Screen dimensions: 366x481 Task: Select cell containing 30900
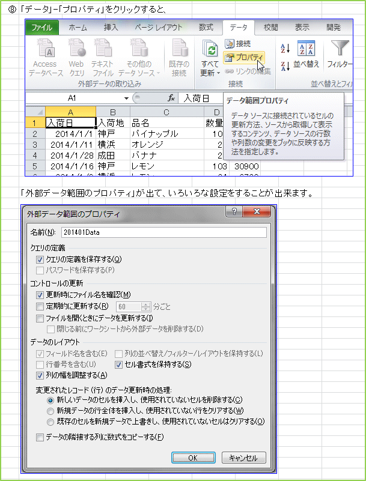tap(245, 166)
